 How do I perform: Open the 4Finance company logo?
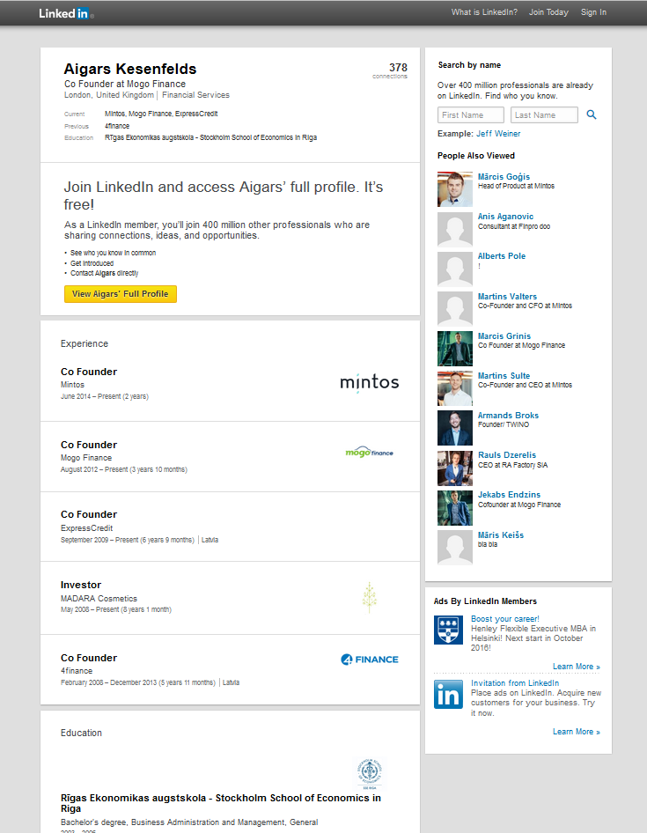click(x=369, y=660)
